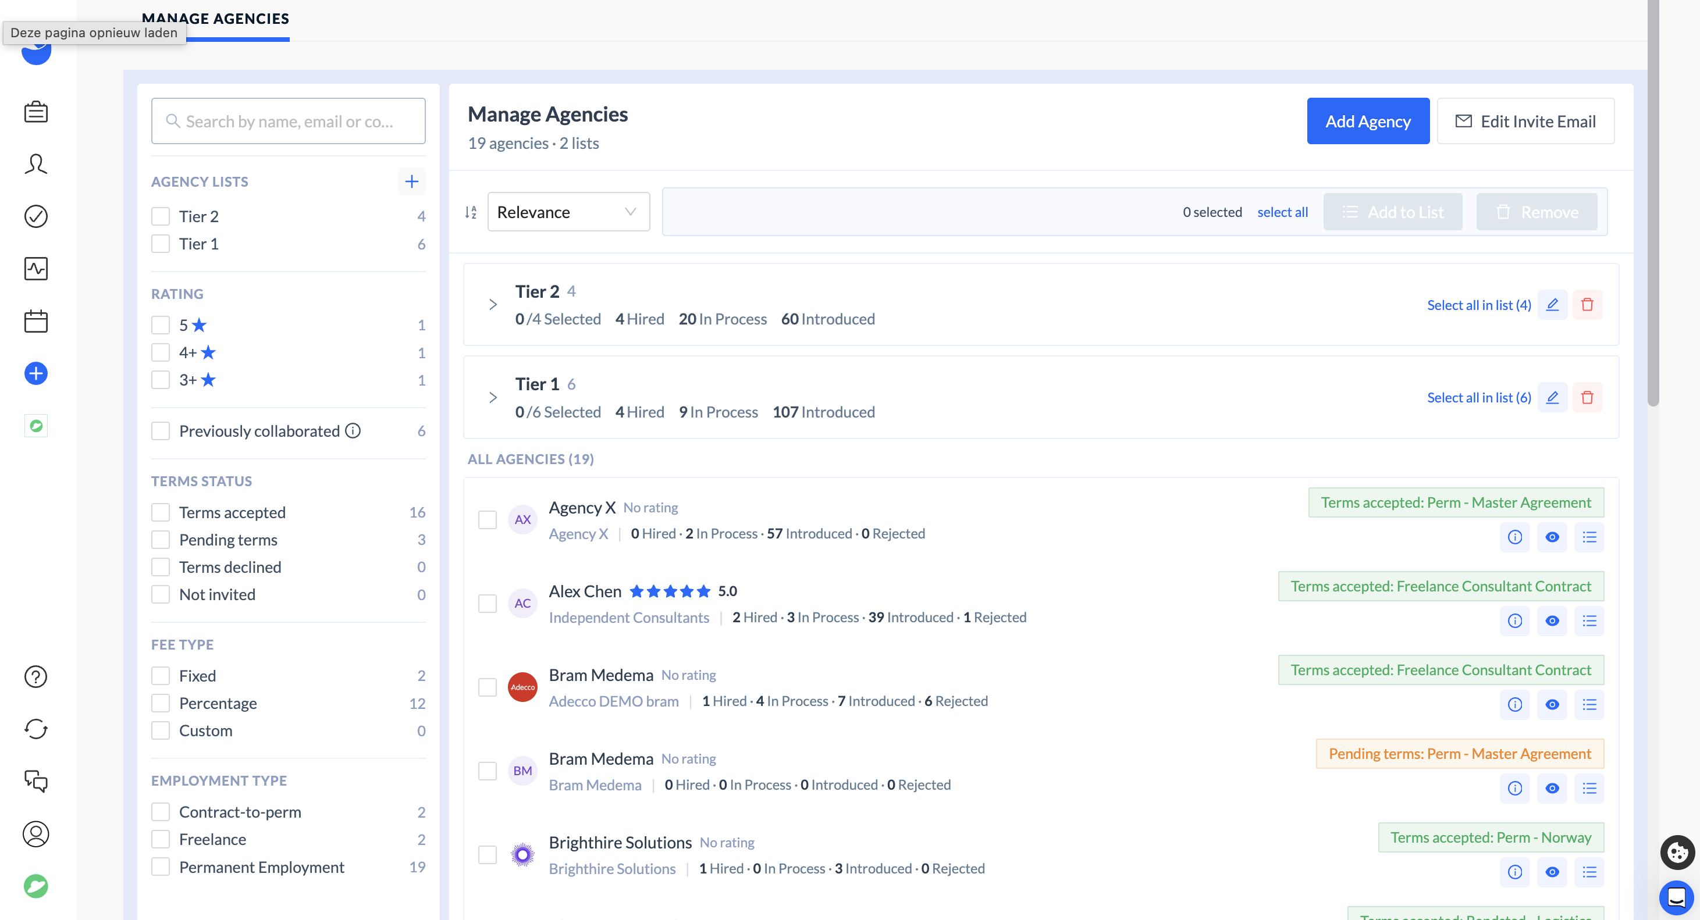The width and height of the screenshot is (1700, 920).
Task: Click the Add Agency button
Action: coord(1368,122)
